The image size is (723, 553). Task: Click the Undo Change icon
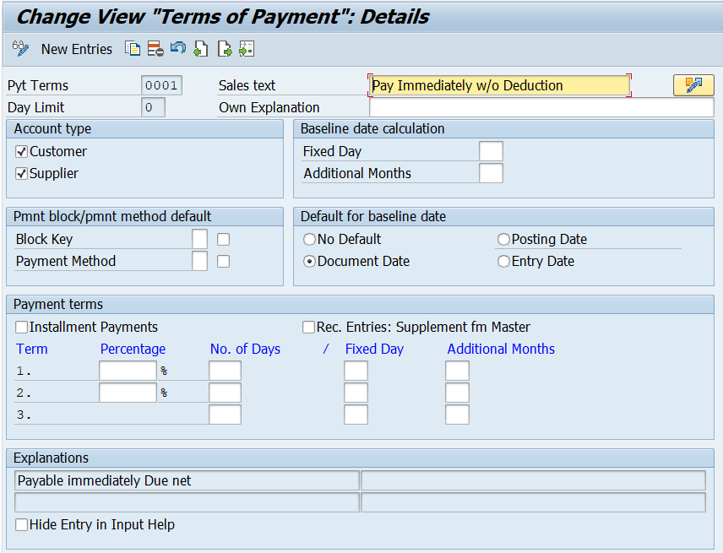click(x=178, y=48)
